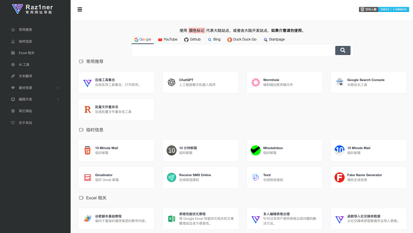Click the Raz1ner logo in sidebar header
Screen dimensions: 413x233
click(x=33, y=9)
